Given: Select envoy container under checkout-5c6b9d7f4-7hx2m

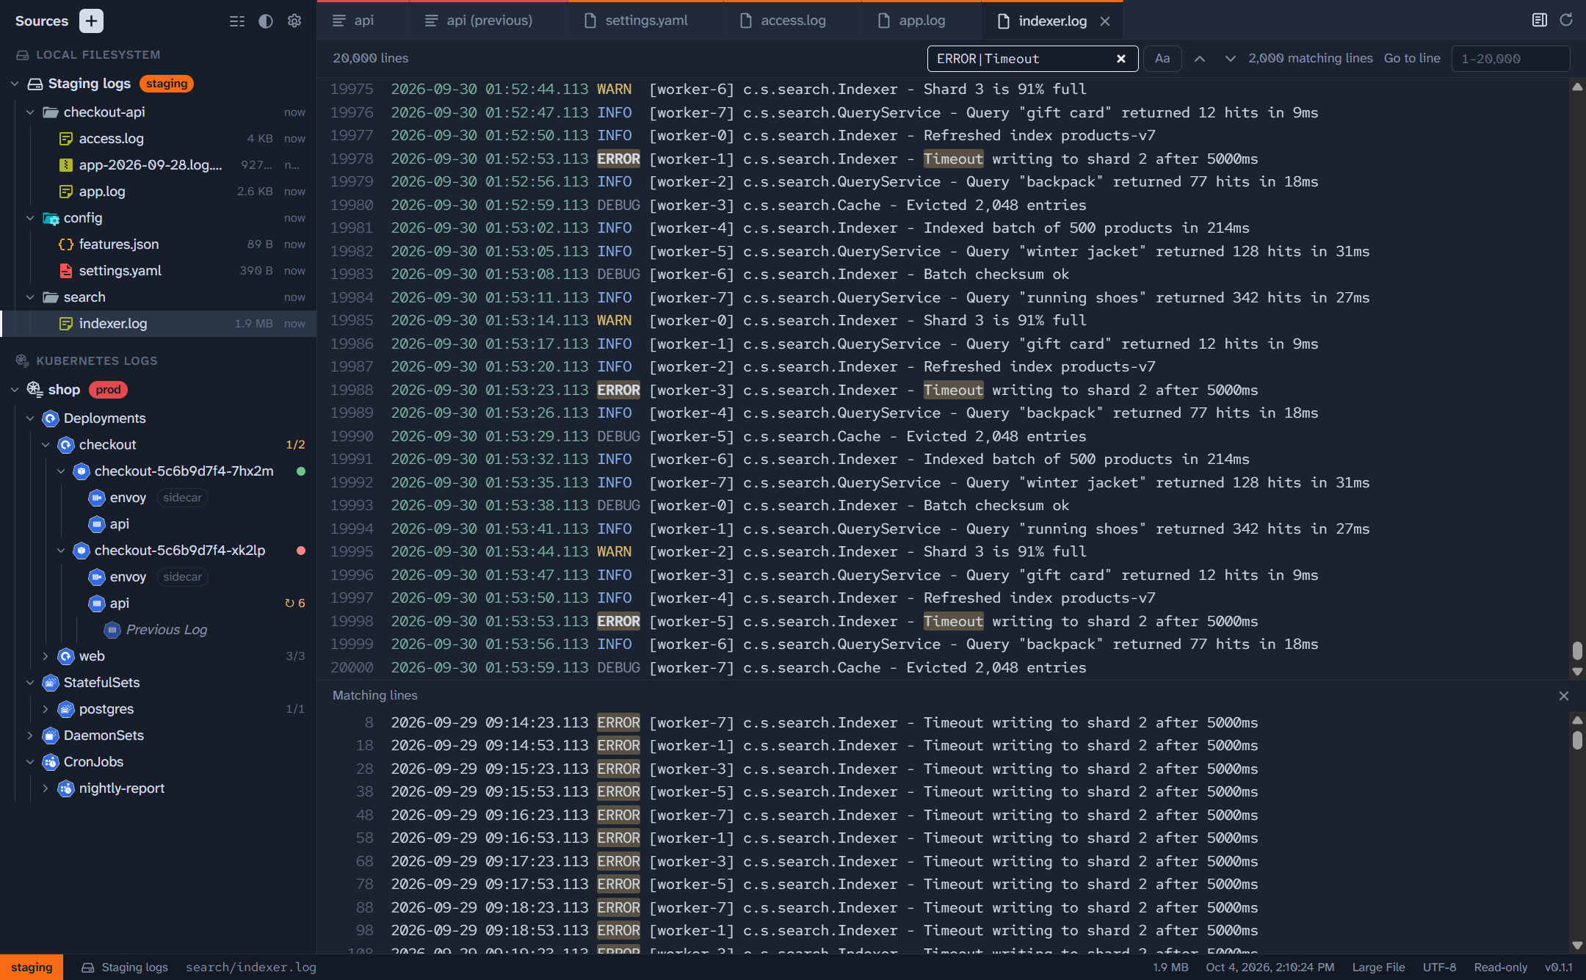Looking at the screenshot, I should (x=158, y=498).
